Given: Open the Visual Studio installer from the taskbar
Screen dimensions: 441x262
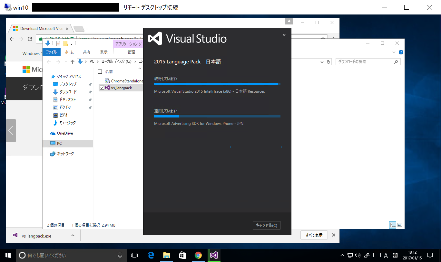Looking at the screenshot, I should [214, 255].
